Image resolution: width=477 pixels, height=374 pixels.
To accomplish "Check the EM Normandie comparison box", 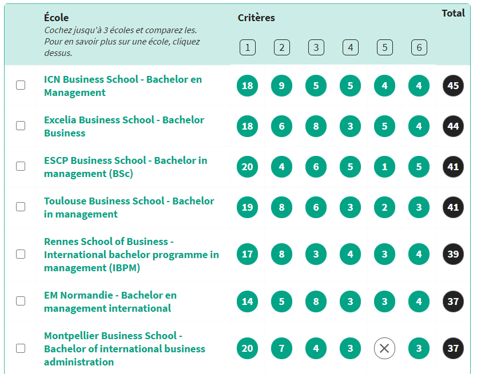I will (x=21, y=301).
